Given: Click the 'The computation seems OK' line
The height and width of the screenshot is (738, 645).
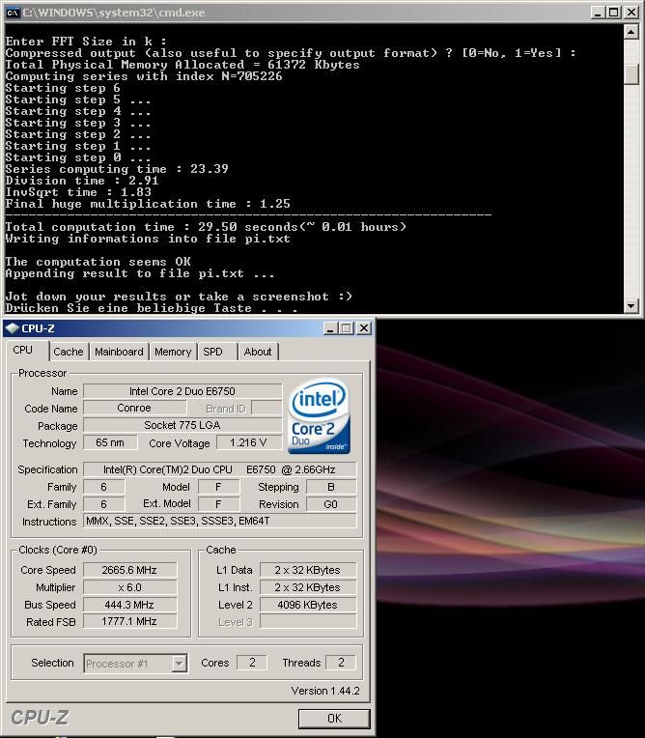Looking at the screenshot, I should pyautogui.click(x=98, y=262).
